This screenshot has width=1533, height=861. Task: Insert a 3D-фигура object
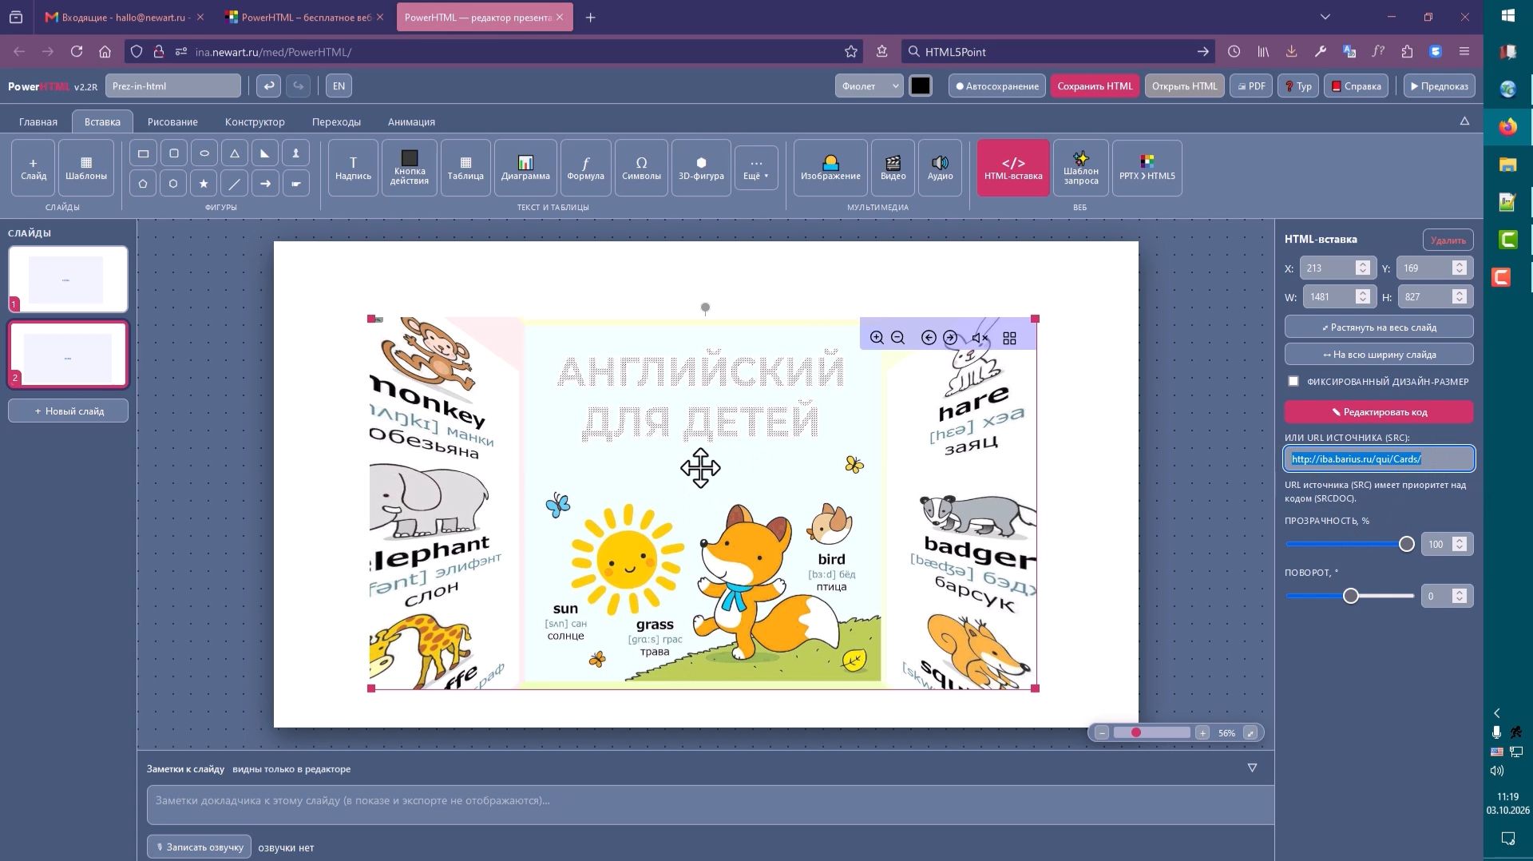(701, 168)
